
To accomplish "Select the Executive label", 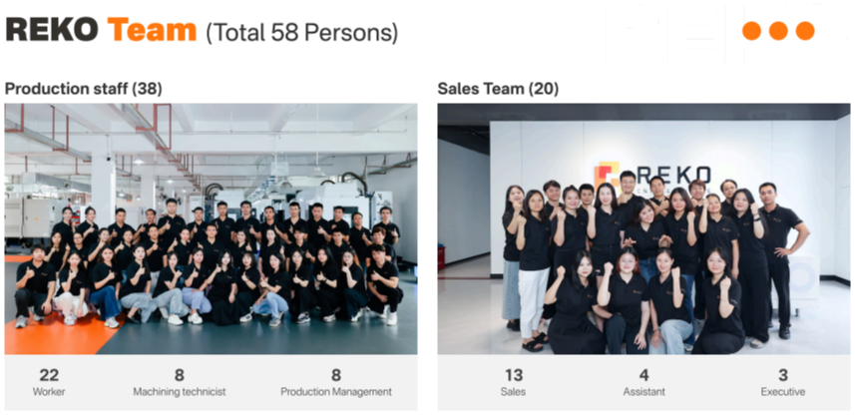I will tap(782, 392).
